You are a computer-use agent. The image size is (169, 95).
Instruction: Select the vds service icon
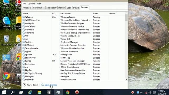pos(24,39)
